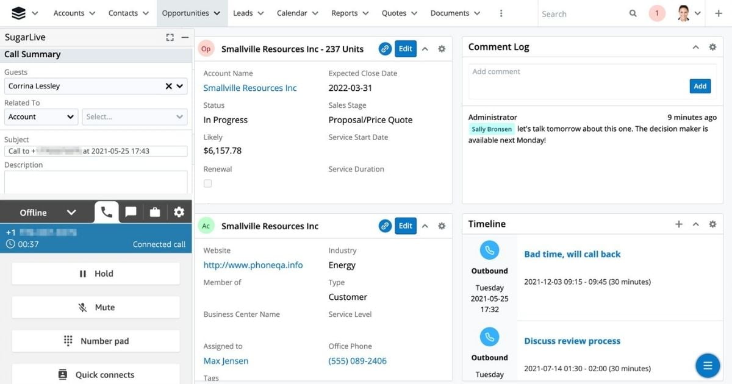Mute the connected call

click(96, 307)
